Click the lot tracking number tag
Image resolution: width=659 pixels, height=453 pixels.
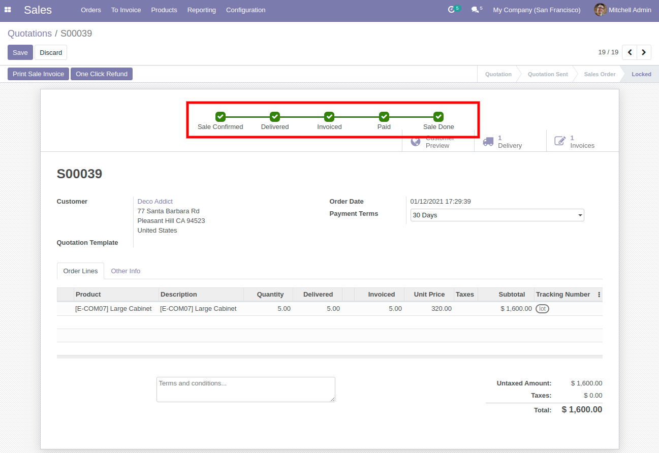[542, 309]
